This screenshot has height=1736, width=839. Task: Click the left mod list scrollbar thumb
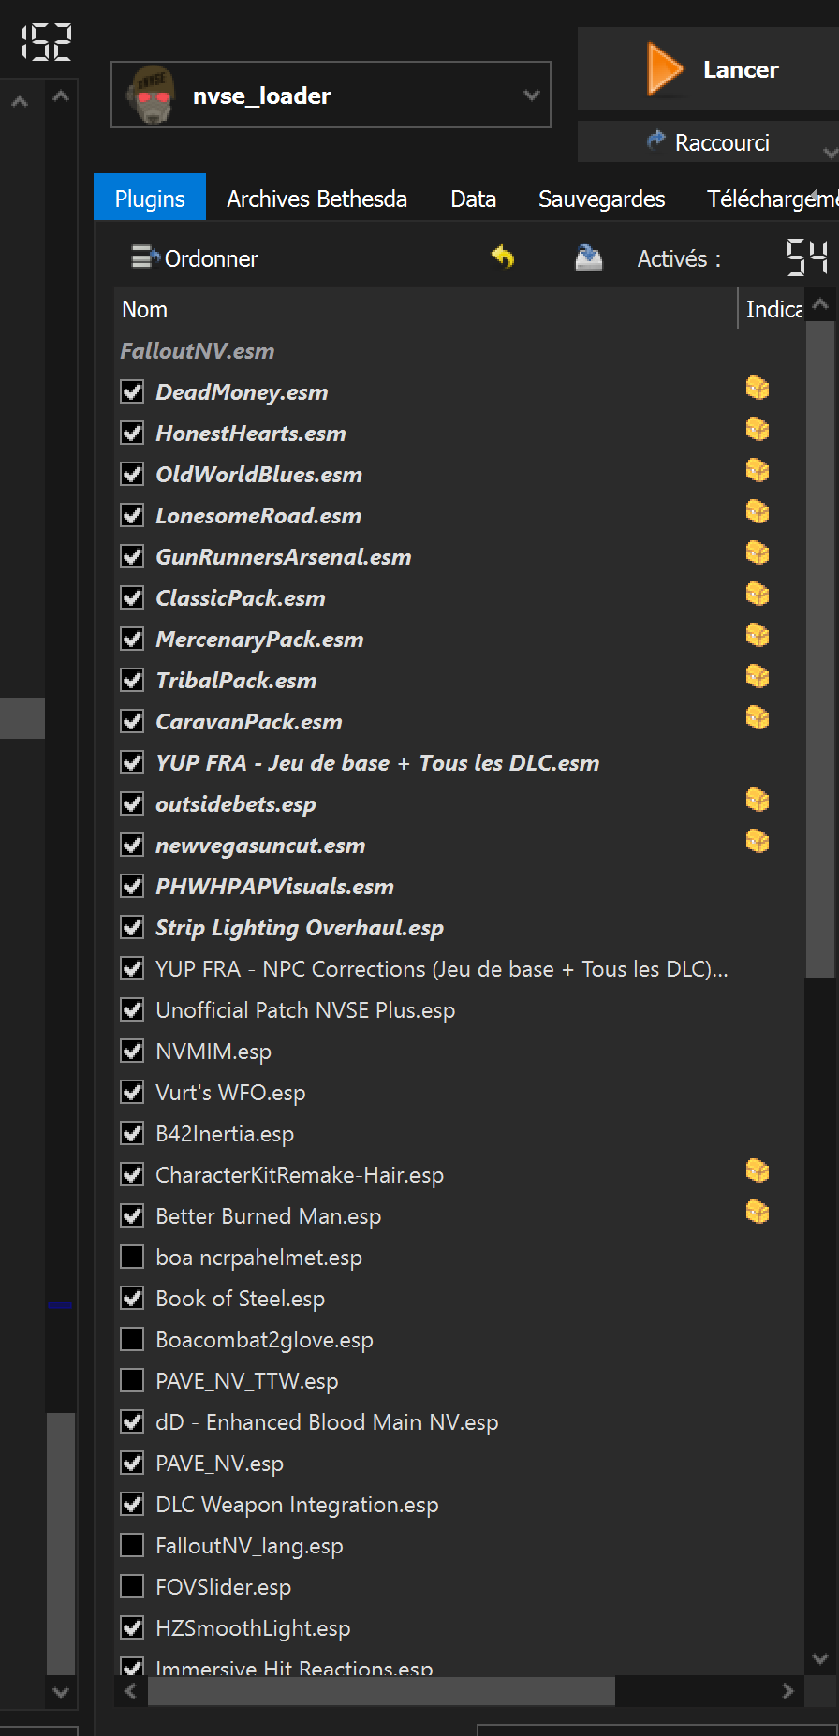(x=61, y=1543)
